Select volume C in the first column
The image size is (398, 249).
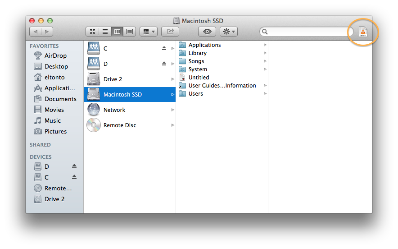tap(130, 48)
